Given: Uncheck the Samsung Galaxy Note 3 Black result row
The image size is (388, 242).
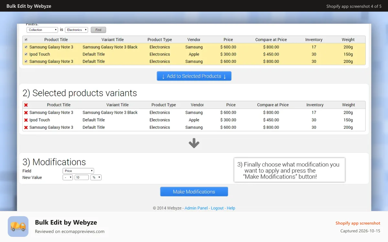Looking at the screenshot, I should [x=26, y=47].
